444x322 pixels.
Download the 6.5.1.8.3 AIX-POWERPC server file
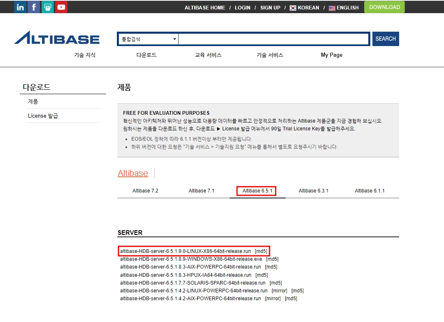[191, 267]
